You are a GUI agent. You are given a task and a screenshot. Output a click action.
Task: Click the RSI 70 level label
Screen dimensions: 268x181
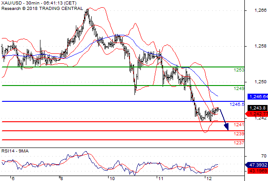tap(264, 156)
